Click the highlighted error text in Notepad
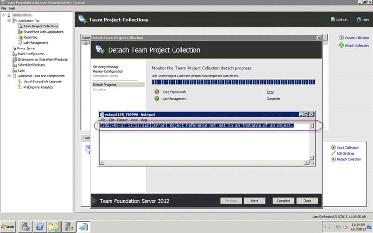 (x=197, y=125)
